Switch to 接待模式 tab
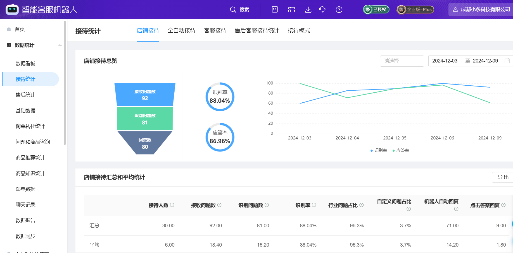 pyautogui.click(x=299, y=30)
